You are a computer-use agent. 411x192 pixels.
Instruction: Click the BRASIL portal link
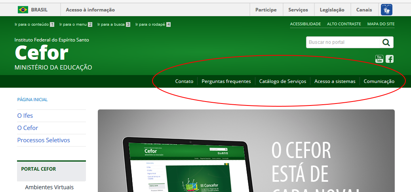(39, 9)
